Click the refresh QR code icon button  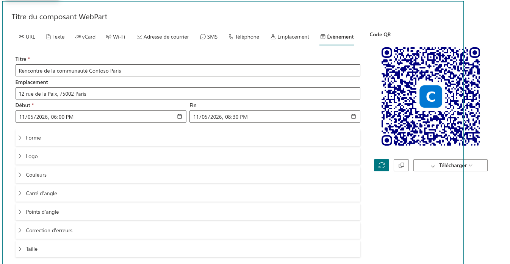[382, 165]
